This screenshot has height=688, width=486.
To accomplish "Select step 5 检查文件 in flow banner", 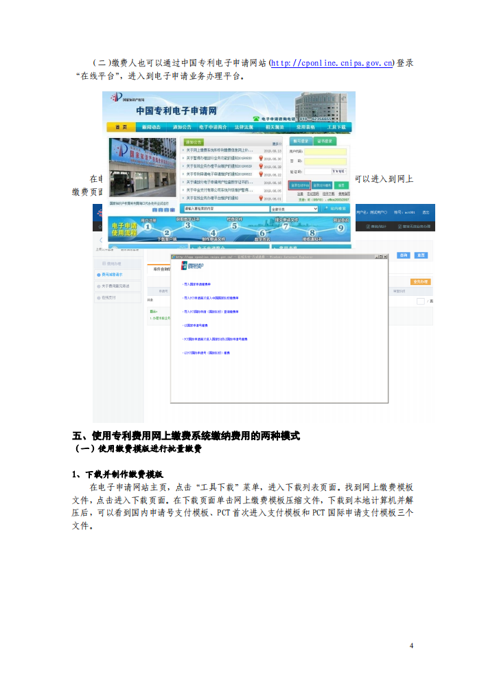I will click(234, 224).
